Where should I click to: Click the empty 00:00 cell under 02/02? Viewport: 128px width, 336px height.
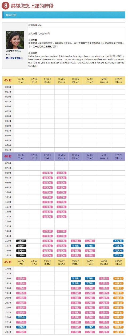(21, 87)
